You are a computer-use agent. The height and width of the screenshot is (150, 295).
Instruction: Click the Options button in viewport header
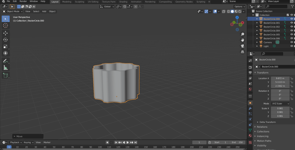click(239, 6)
